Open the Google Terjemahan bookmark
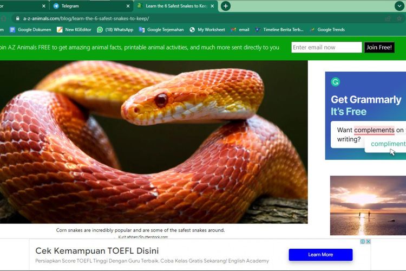The image size is (406, 271). pos(162,30)
